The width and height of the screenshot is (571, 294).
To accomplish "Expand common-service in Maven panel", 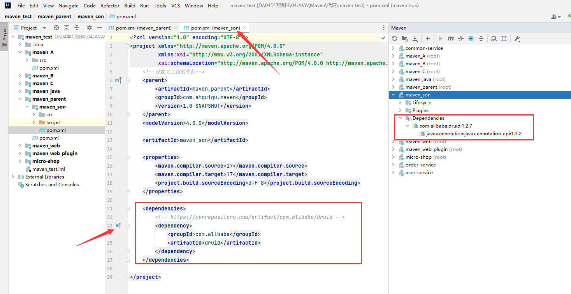I will click(x=393, y=48).
